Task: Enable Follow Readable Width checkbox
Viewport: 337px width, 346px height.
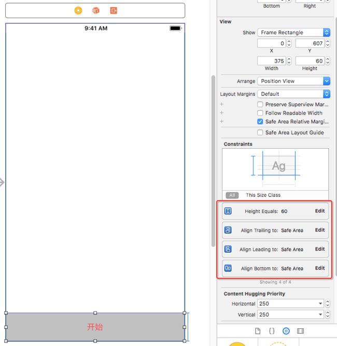Action: pos(260,113)
